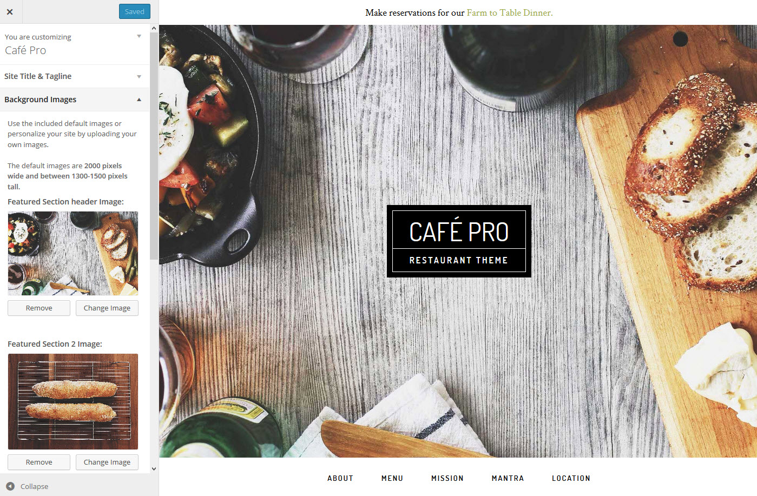Viewport: 757px width, 496px height.
Task: Click the sidebar scroll down arrow
Action: point(154,469)
